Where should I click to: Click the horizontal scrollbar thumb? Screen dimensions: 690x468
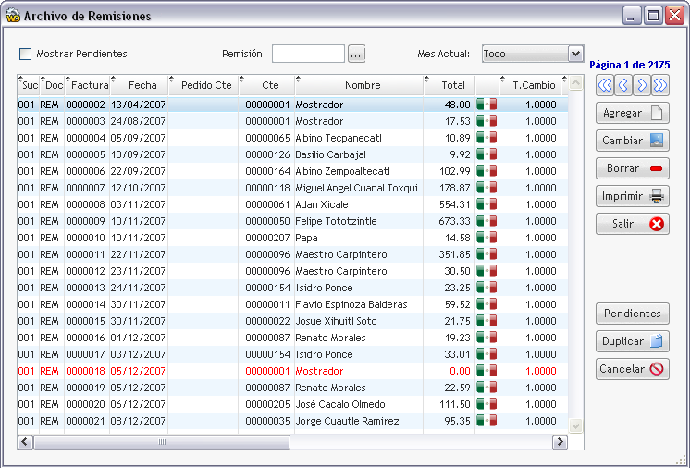pos(162,441)
